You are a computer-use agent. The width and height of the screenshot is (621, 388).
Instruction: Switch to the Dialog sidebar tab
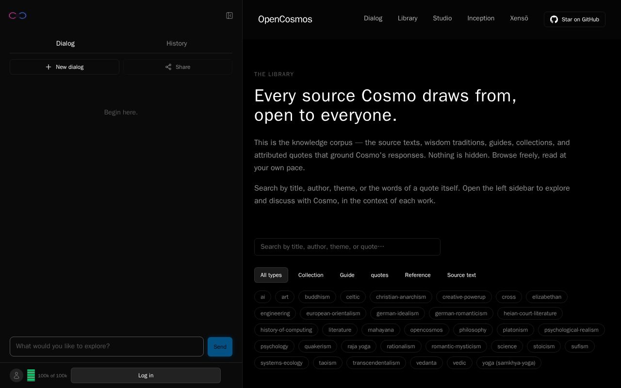(x=65, y=44)
